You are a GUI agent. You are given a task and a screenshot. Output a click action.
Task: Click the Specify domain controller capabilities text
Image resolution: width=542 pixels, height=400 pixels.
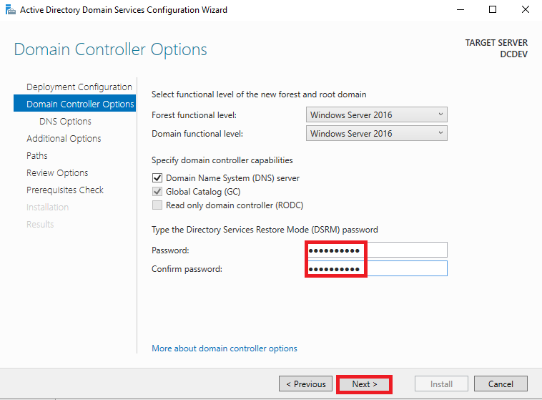222,160
